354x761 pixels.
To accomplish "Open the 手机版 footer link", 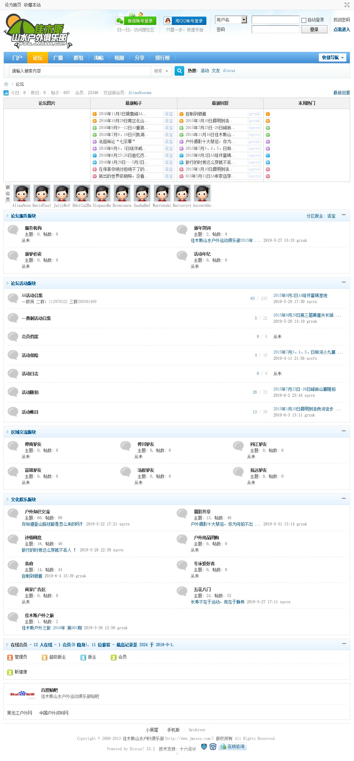I will click(174, 730).
